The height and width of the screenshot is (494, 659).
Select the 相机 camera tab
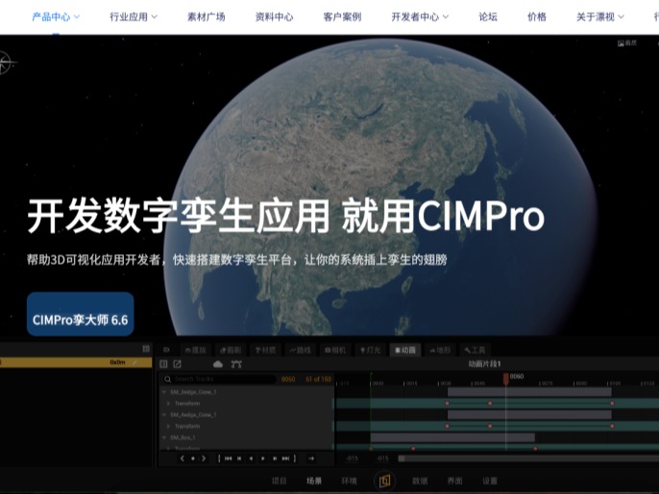click(335, 349)
